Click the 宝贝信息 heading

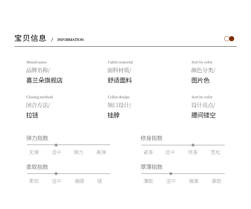pos(30,38)
